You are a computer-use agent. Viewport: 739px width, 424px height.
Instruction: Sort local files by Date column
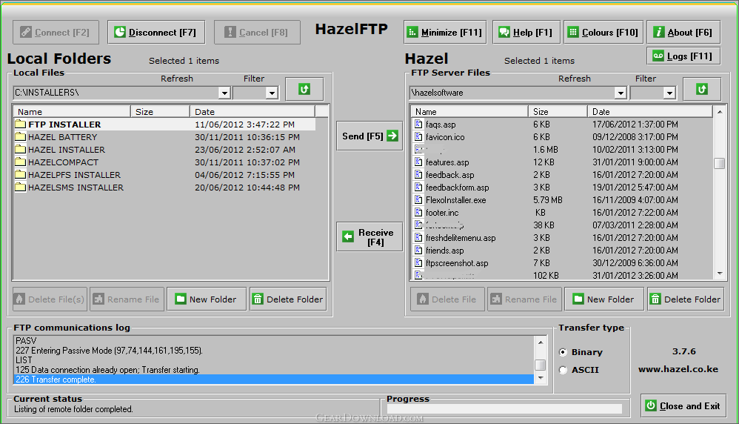point(253,112)
